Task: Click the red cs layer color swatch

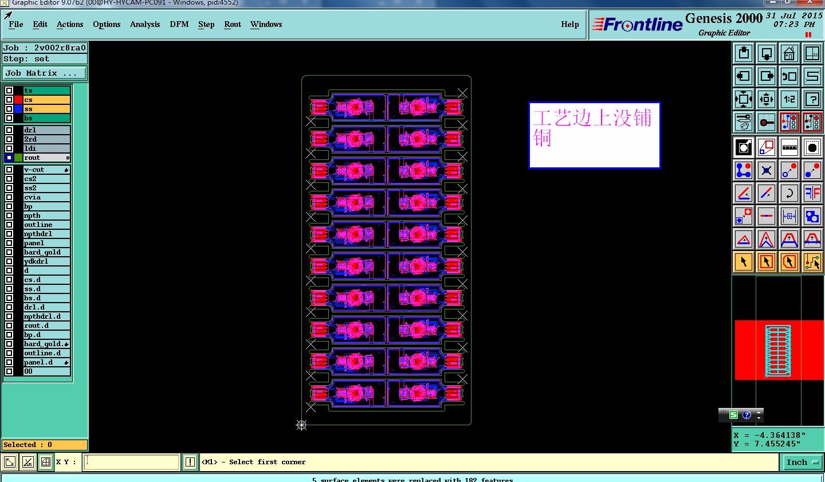Action: (18, 100)
